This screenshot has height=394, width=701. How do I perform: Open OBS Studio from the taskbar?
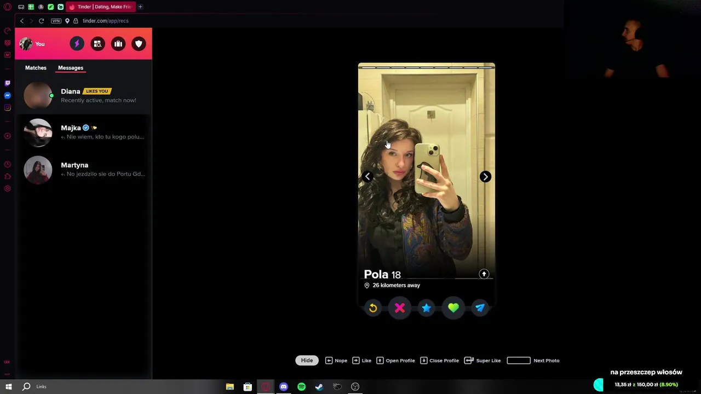355,387
